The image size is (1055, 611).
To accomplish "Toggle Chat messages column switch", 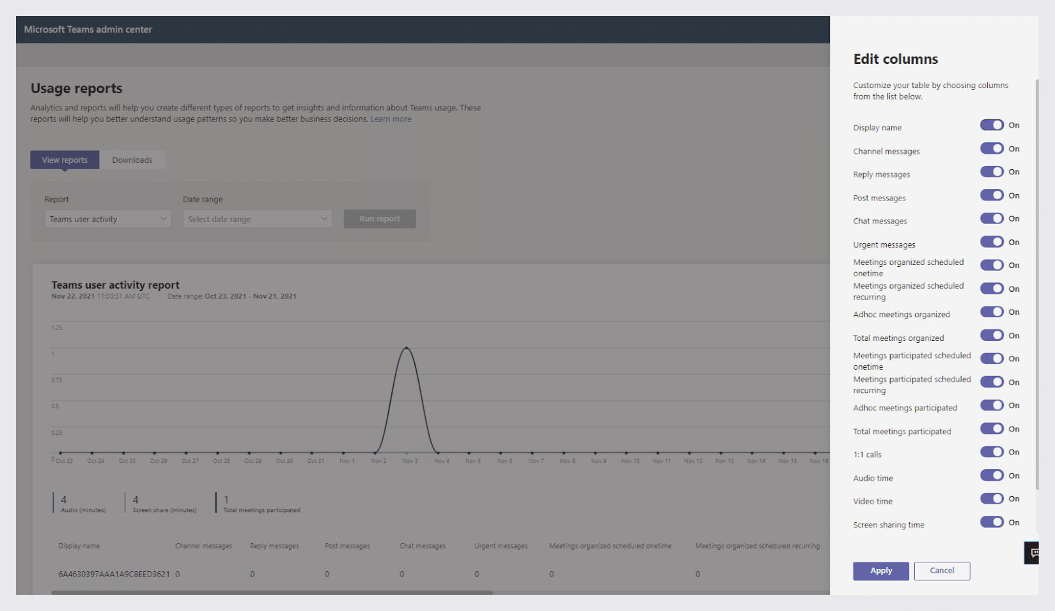I will [992, 218].
